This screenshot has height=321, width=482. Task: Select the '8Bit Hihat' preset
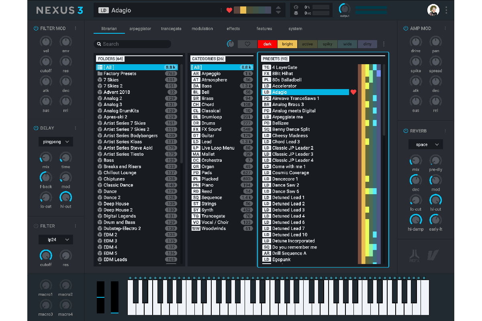tap(306, 73)
